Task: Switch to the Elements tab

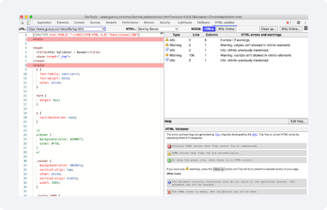Action: tap(63, 23)
